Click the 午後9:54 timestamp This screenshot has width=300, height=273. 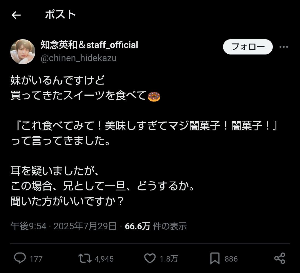pos(28,226)
